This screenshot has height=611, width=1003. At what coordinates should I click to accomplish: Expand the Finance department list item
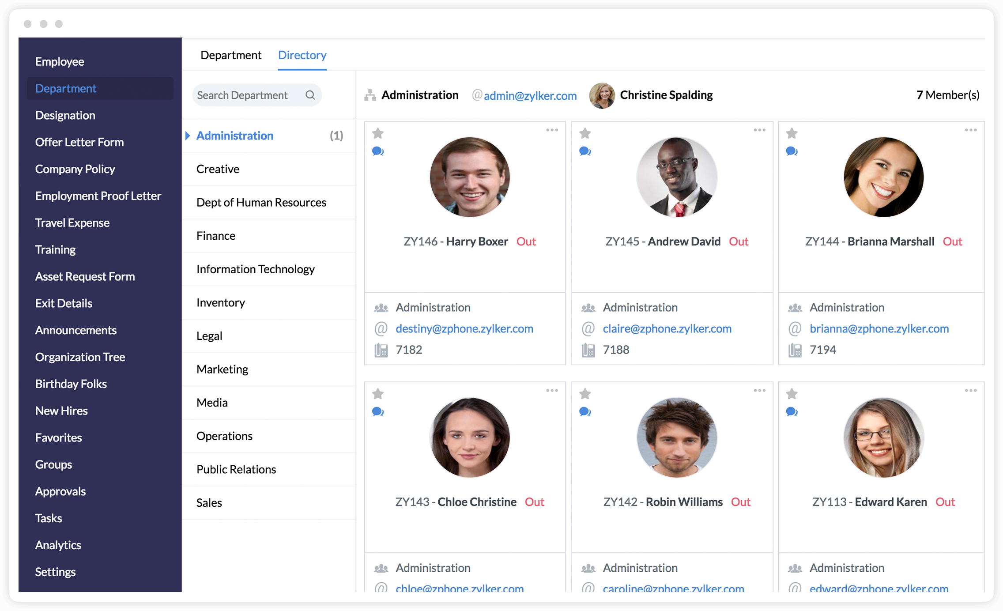[215, 235]
